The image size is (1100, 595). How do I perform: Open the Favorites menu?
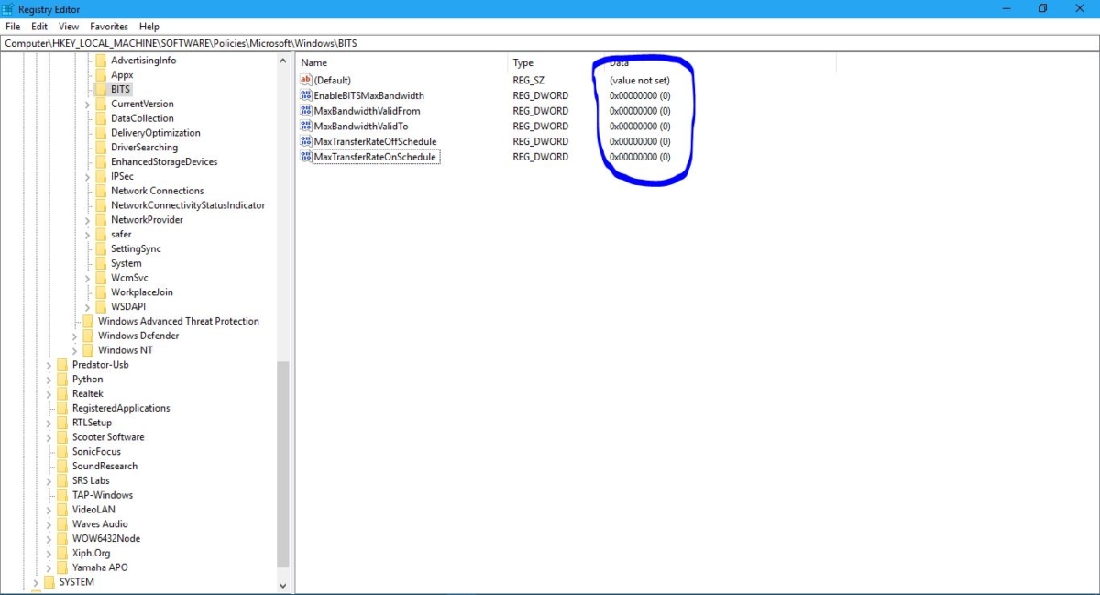(x=108, y=26)
